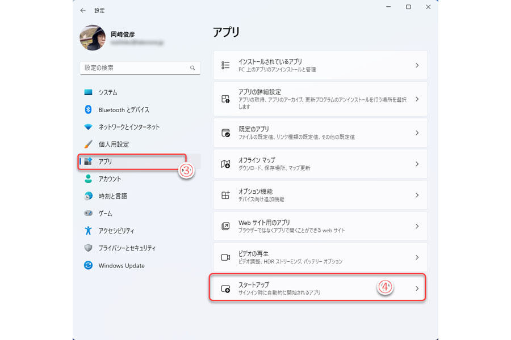511x340 pixels.
Task: Click the オフライン マップ map icon
Action: click(225, 164)
